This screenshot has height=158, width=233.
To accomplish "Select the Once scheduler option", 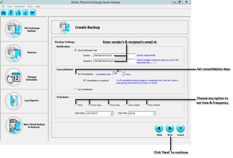I will (x=76, y=105).
